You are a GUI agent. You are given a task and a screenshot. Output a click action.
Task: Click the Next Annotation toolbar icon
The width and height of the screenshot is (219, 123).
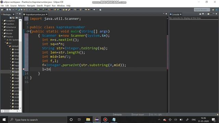pos(75,10)
